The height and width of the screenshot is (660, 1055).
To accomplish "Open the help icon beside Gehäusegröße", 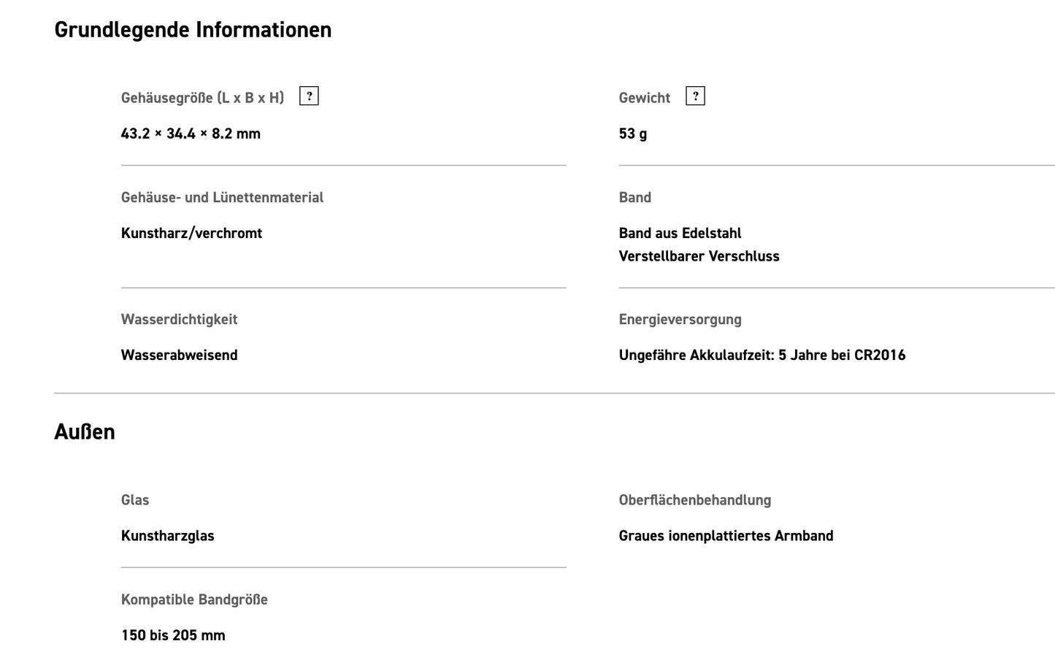I will (x=309, y=96).
